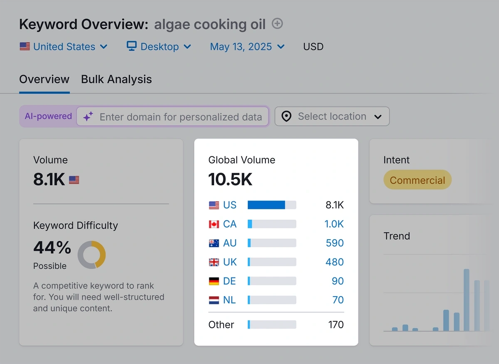
Task: Click the 44% keyword difficulty value
Action: click(x=52, y=248)
